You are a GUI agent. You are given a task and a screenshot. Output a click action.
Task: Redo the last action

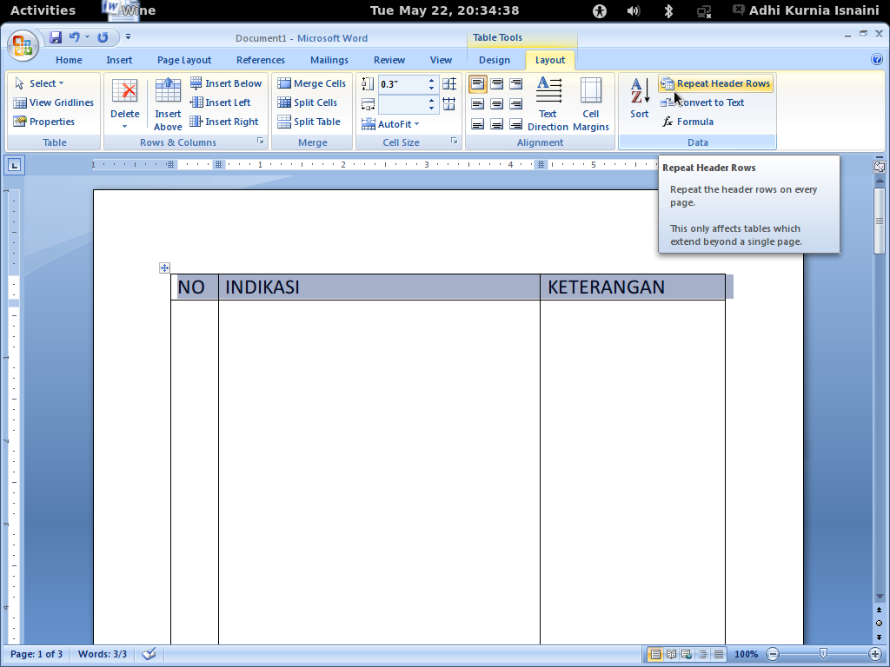pyautogui.click(x=103, y=37)
